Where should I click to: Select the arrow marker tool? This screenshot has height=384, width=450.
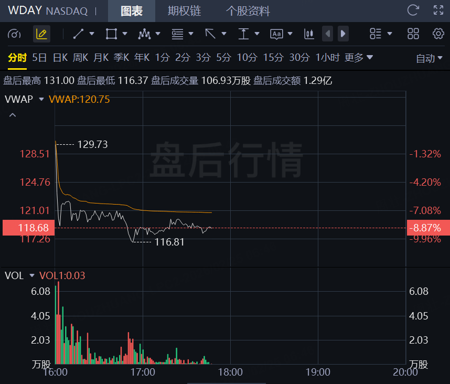click(210, 34)
